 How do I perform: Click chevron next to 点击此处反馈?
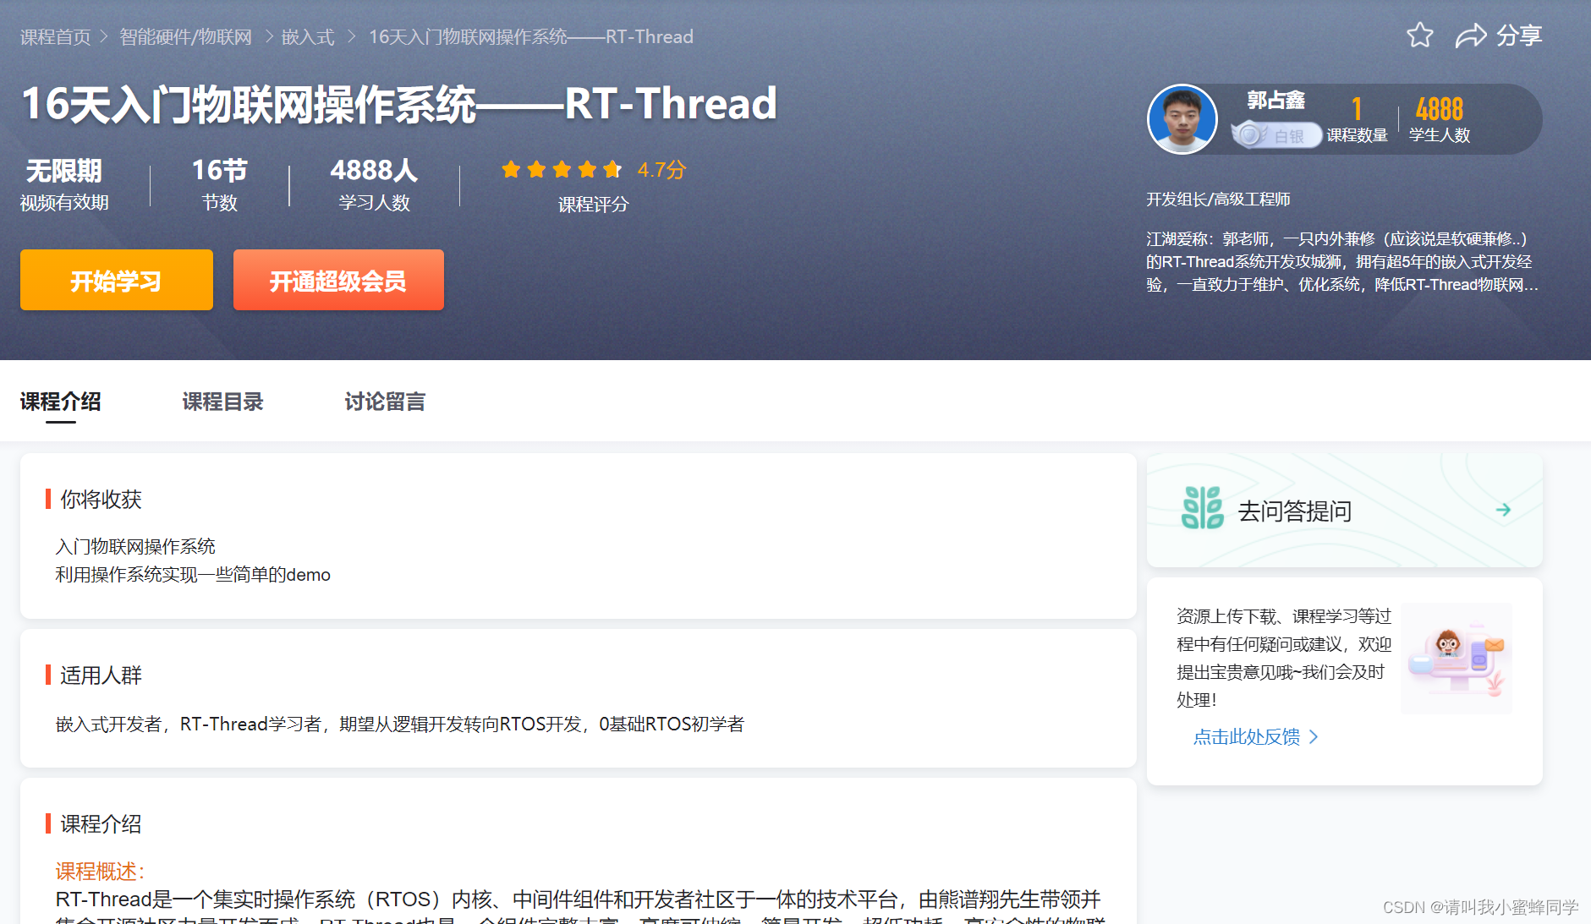1314,737
